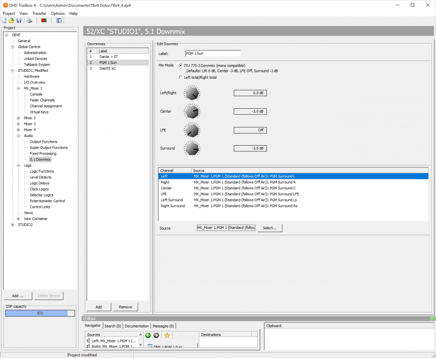The width and height of the screenshot is (436, 358).
Task: Switch to the Search (0) tab
Action: click(112, 326)
